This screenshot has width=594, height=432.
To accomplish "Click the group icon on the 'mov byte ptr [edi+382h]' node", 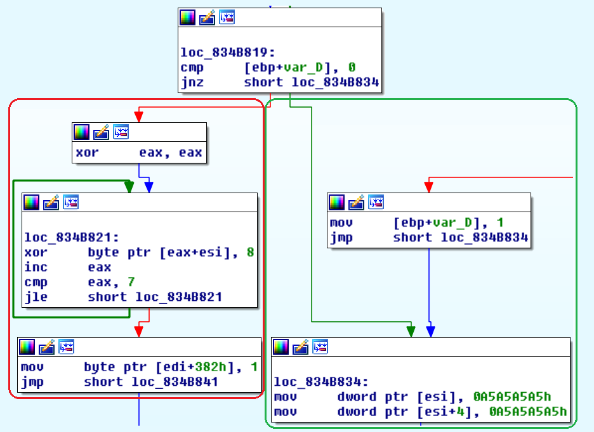I will pyautogui.click(x=66, y=346).
